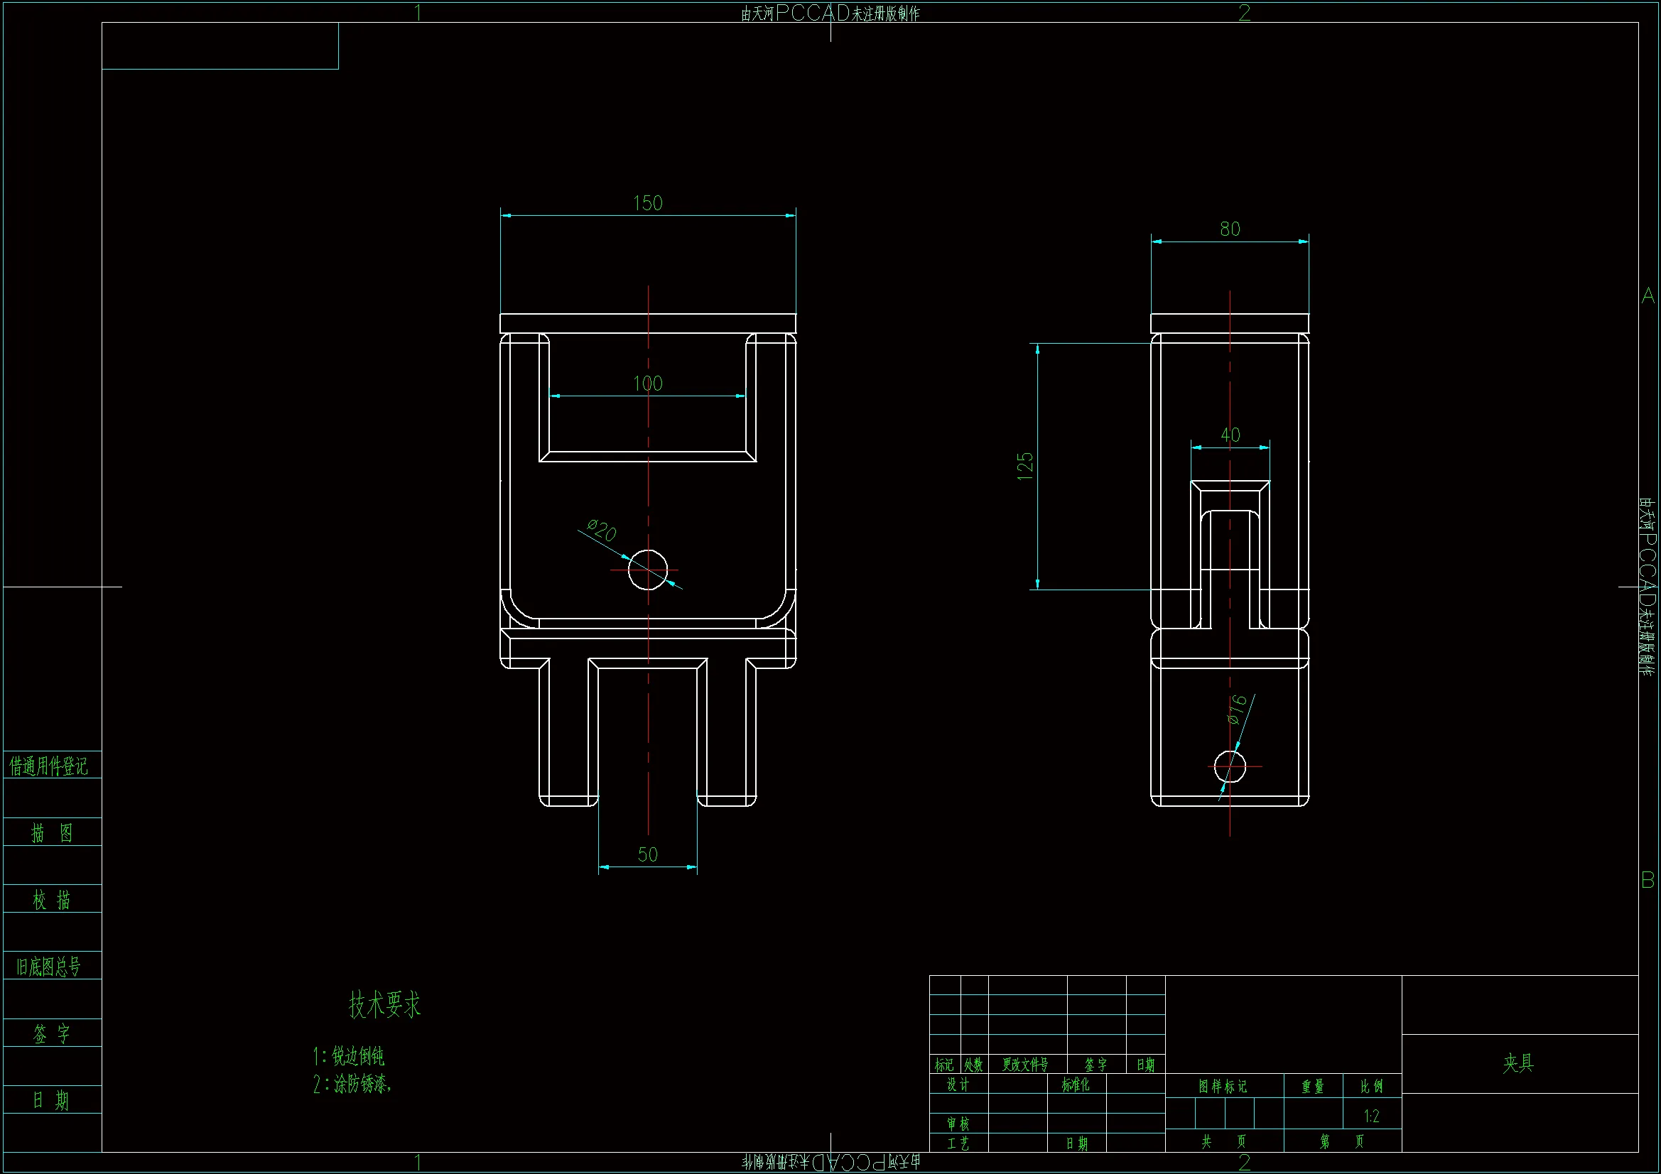Click the 50 dimension at bottom
Screen dimensions: 1661x1174
click(x=647, y=854)
